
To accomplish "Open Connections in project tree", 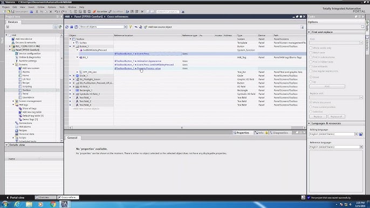I will tap(25, 123).
